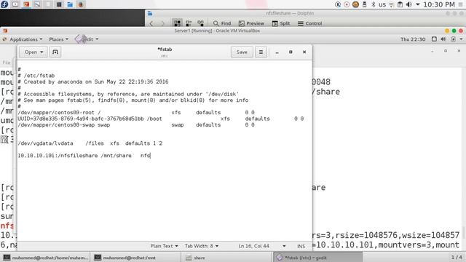Switch to muhammed@redhat:/home terminal taskbar entry
The width and height of the screenshot is (466, 262).
tap(45, 258)
